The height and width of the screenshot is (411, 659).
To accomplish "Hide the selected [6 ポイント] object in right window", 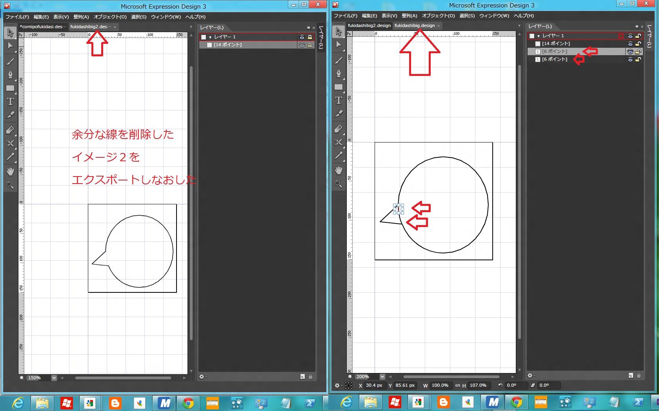I will pyautogui.click(x=630, y=52).
